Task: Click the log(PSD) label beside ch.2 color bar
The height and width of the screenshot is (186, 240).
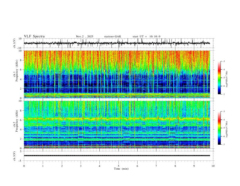Action: 227,129
